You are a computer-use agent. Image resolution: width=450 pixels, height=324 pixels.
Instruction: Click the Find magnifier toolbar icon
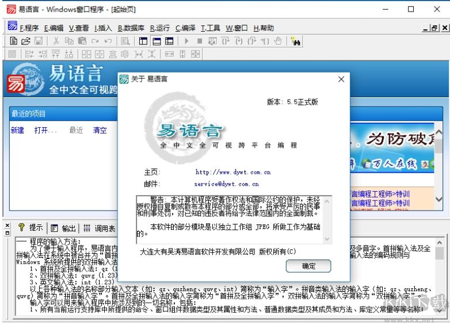(125, 41)
